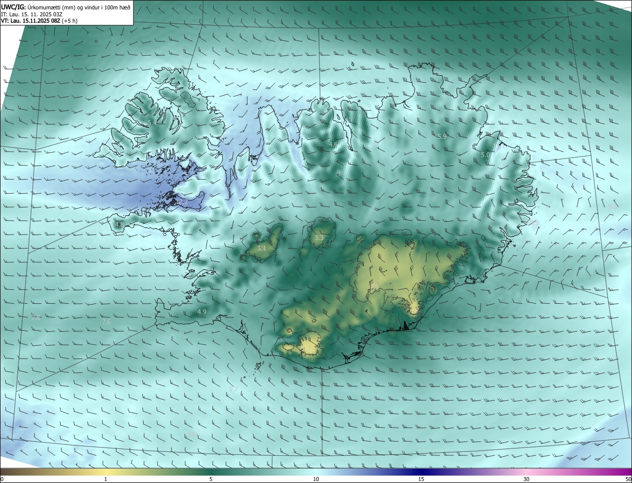Click the 7.6 value on the map

106,322
